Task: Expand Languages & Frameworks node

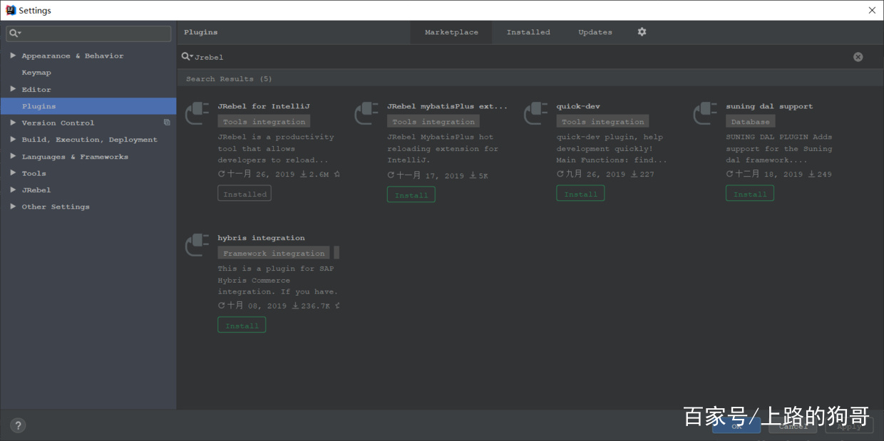Action: (x=13, y=157)
